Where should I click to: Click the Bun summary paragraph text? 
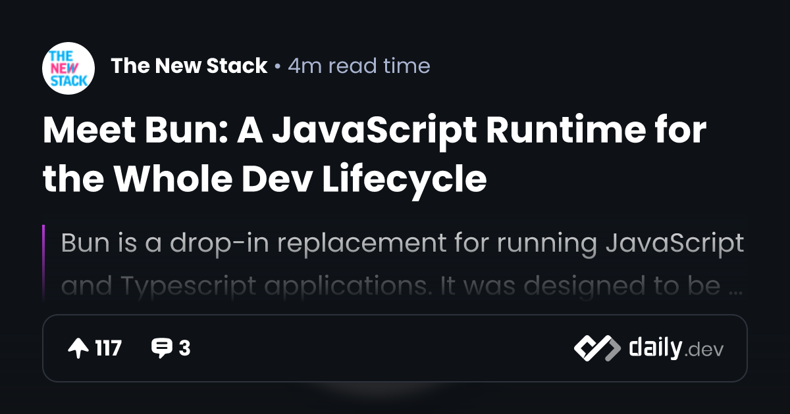403,264
